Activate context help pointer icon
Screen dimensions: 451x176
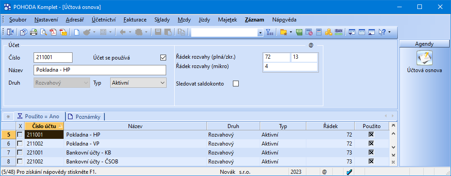click(x=382, y=32)
